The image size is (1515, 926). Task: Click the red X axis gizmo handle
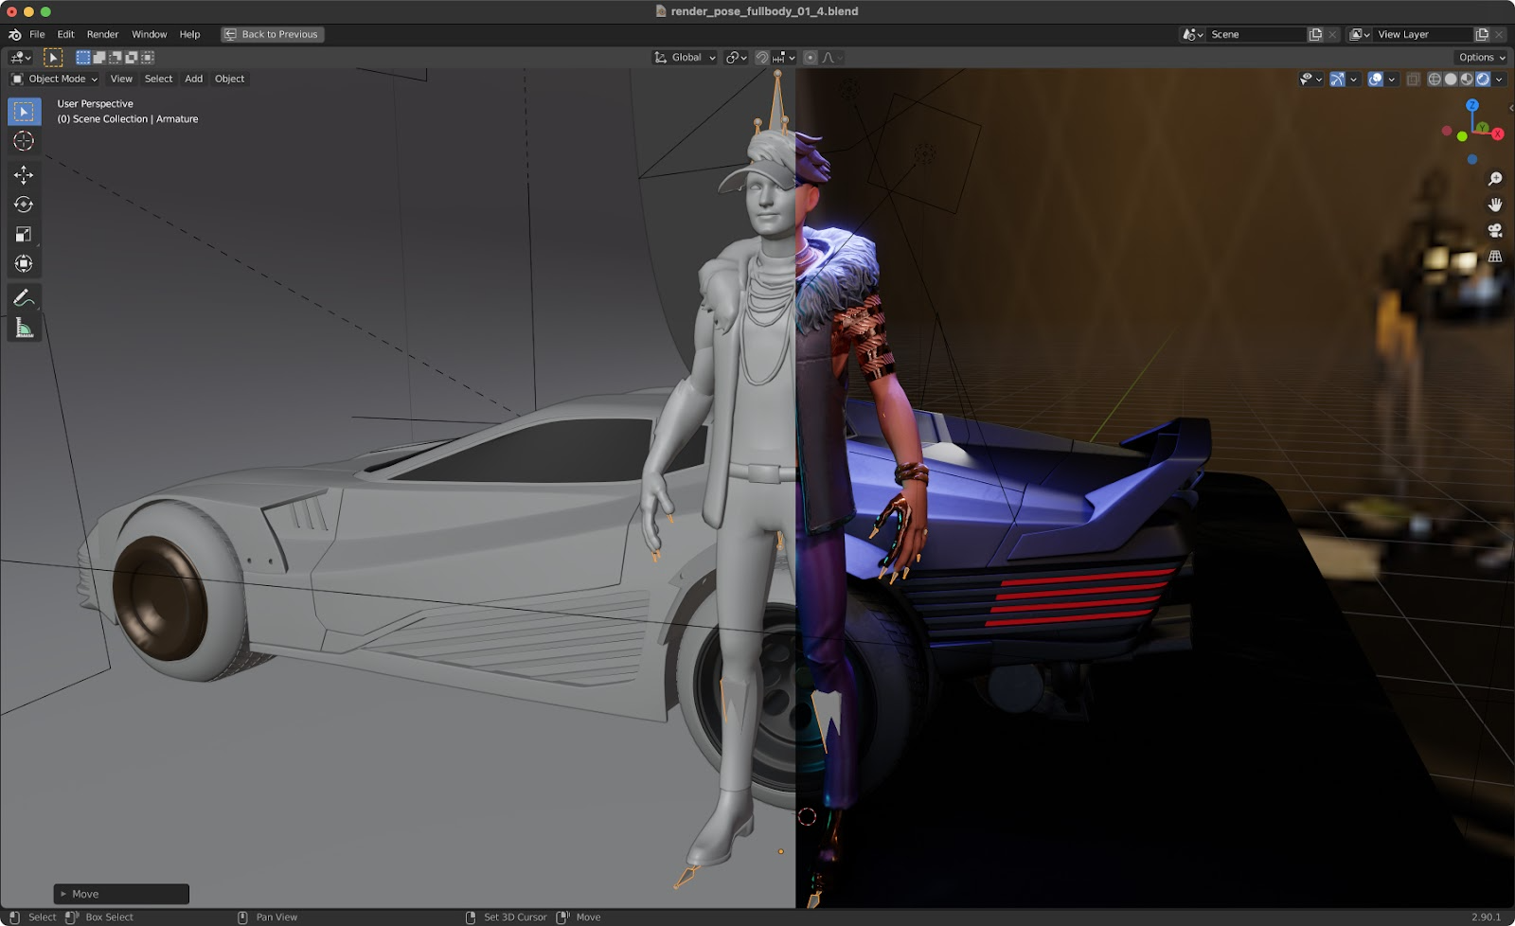pyautogui.click(x=1497, y=134)
